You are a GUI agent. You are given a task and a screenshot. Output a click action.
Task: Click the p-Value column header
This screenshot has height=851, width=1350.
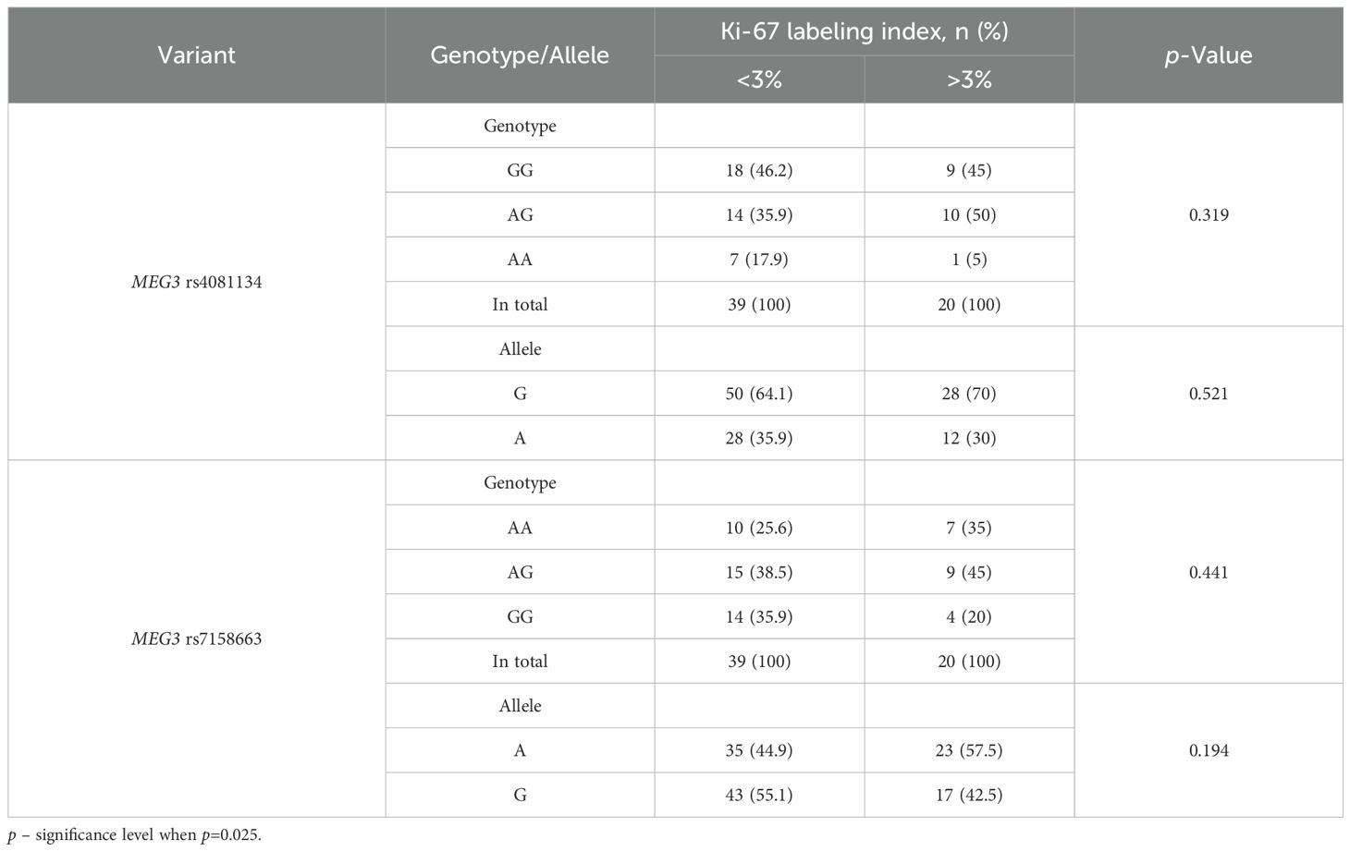[1209, 55]
